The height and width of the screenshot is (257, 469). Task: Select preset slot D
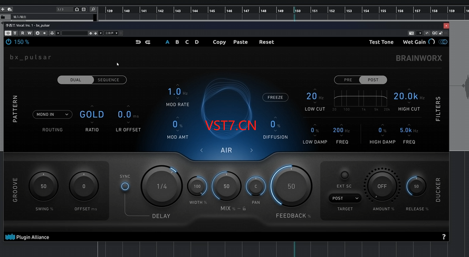click(x=197, y=42)
